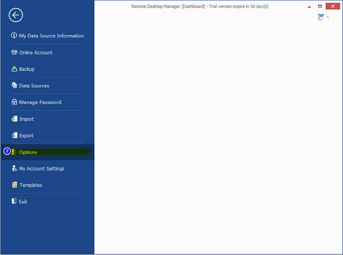Click the My Data Source Information icon
343x255 pixels.
(14, 35)
